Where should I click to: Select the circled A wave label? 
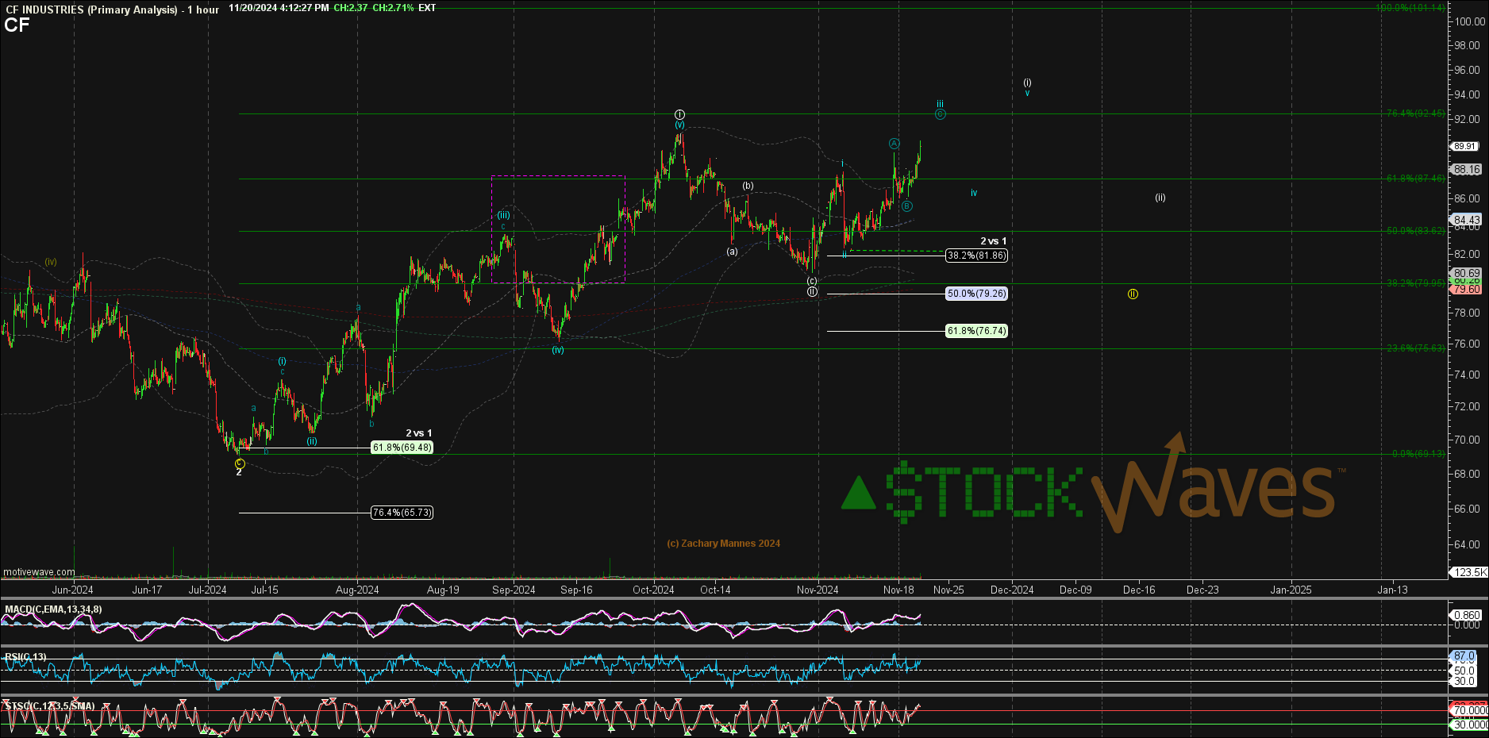coord(894,144)
